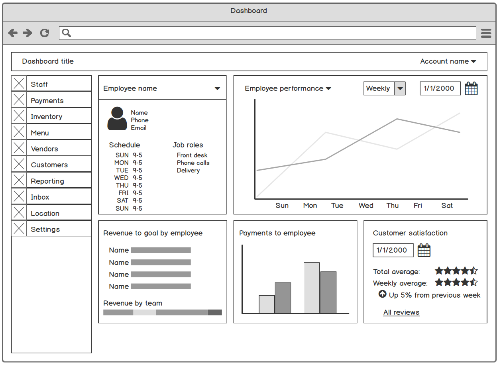
Task: Click the performance date field 1/1/2000
Action: (440, 88)
